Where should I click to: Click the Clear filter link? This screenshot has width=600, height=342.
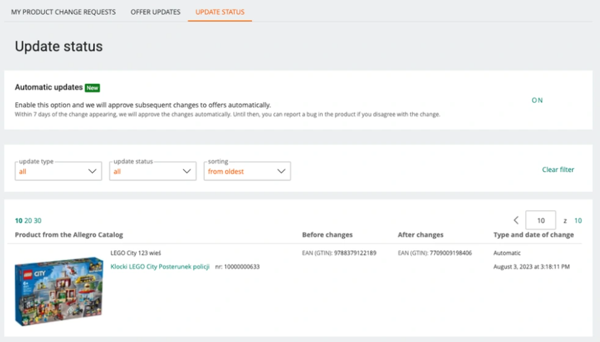click(x=558, y=170)
